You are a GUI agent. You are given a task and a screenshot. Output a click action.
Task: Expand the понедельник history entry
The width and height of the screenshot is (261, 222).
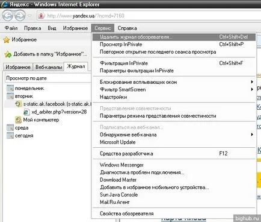(x=29, y=88)
